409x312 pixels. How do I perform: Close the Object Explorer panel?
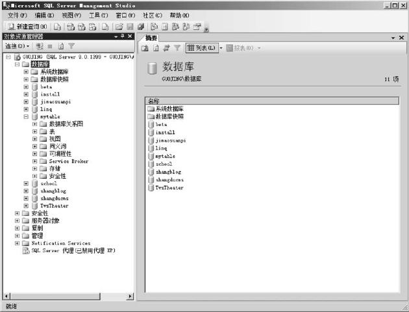(x=130, y=36)
